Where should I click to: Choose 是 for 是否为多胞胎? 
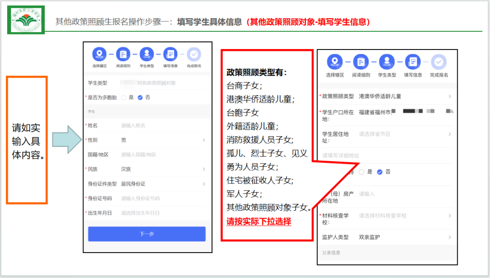pos(124,98)
